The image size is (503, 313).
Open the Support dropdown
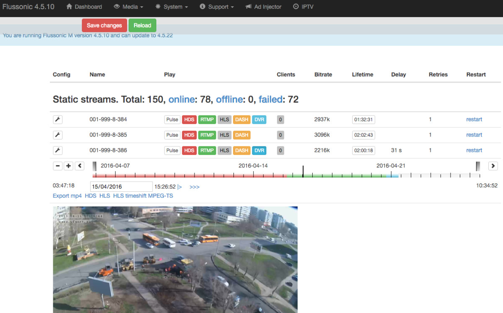click(217, 7)
